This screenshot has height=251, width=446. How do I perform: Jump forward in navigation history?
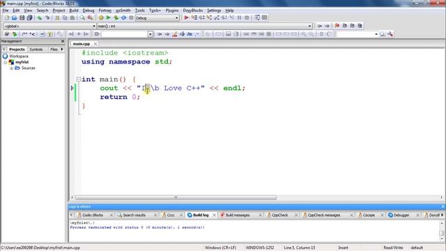click(x=327, y=26)
